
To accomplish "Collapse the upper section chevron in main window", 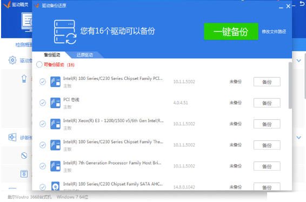I will coord(299,60).
